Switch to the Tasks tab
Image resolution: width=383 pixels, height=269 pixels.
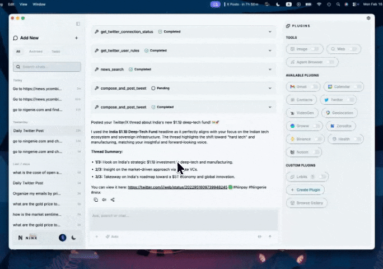[55, 52]
